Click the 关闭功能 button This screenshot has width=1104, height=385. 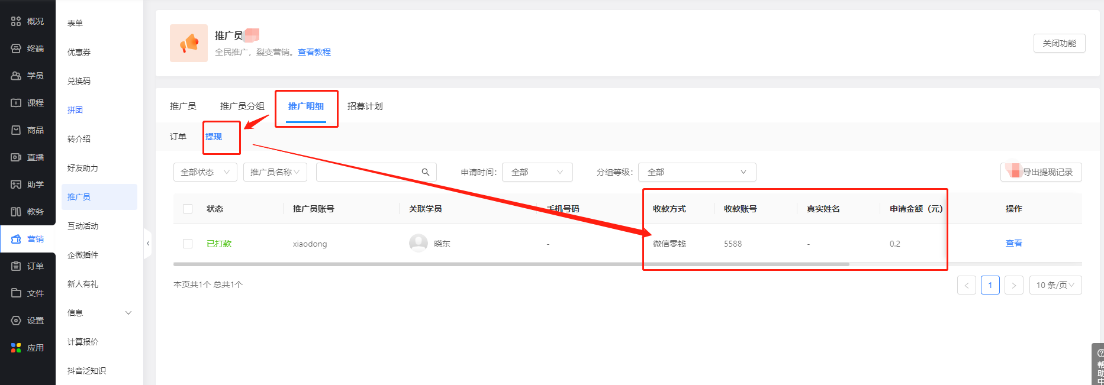click(x=1060, y=43)
